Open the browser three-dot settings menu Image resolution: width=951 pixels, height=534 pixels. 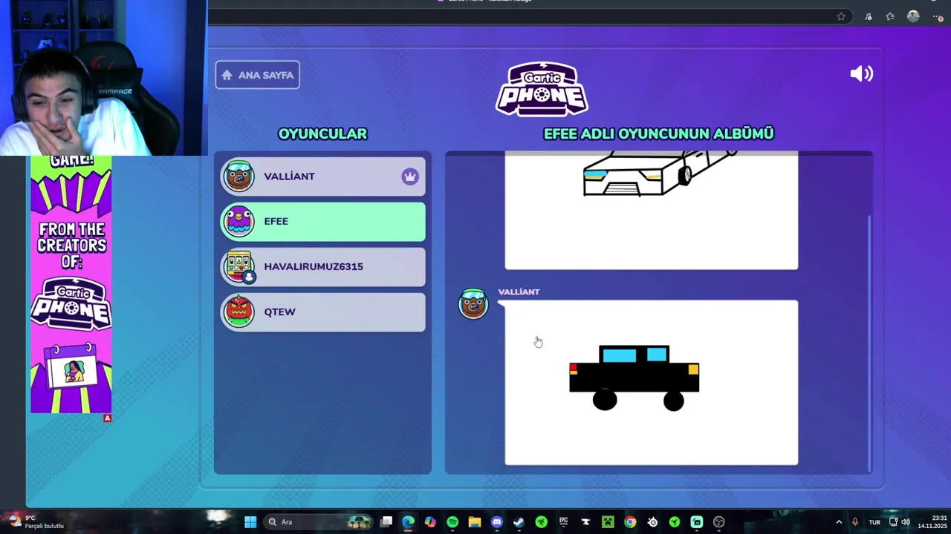point(938,16)
